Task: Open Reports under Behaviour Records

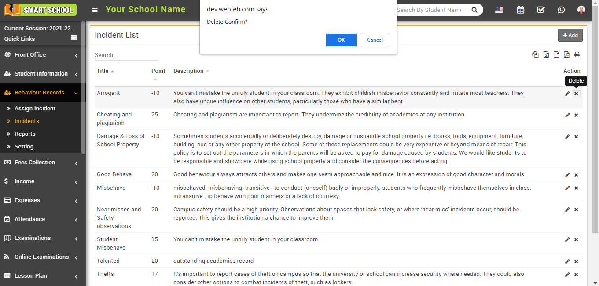Action: 25,134
